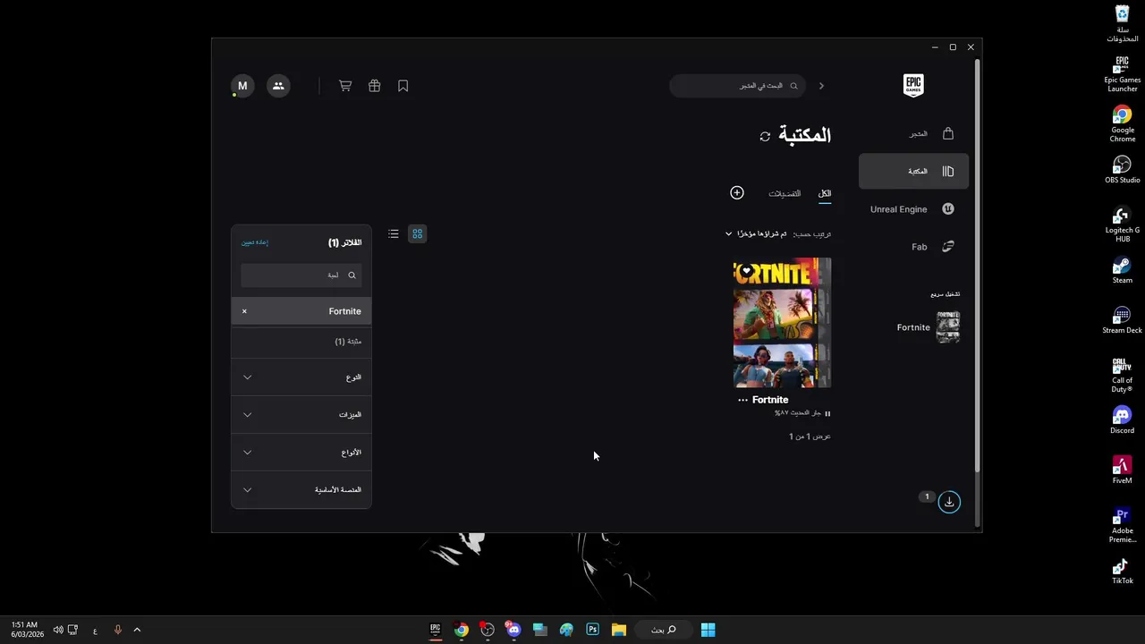Click the filter search box

click(x=301, y=275)
